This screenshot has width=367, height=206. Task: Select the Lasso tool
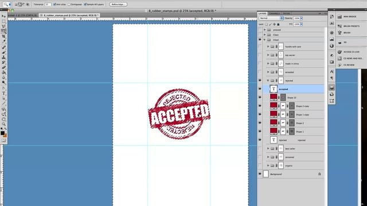coord(3,26)
